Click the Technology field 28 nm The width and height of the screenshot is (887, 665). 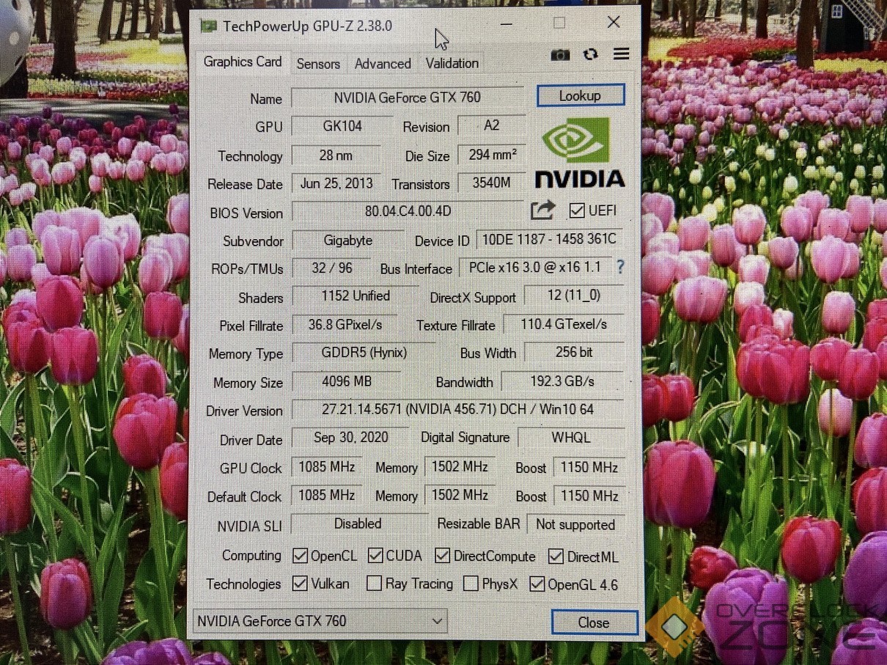336,155
